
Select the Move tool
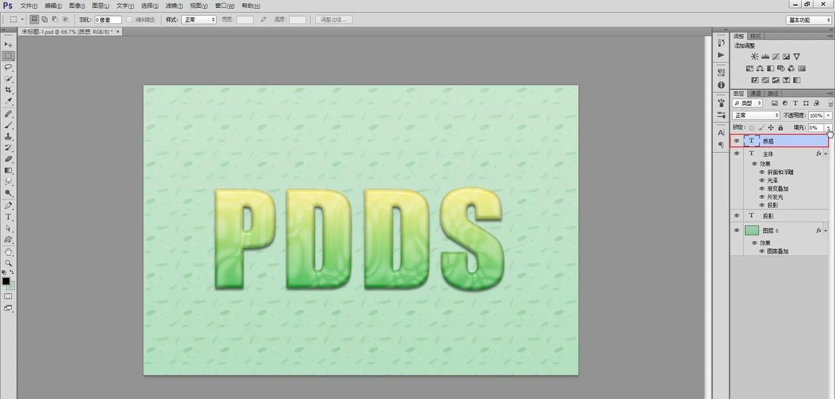pos(8,44)
